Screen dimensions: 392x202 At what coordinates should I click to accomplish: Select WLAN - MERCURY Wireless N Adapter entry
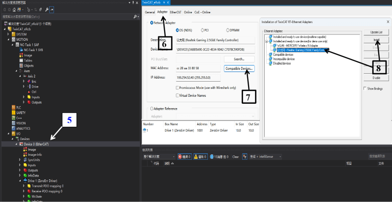point(297,46)
